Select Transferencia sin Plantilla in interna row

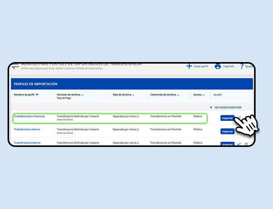[x=166, y=129]
